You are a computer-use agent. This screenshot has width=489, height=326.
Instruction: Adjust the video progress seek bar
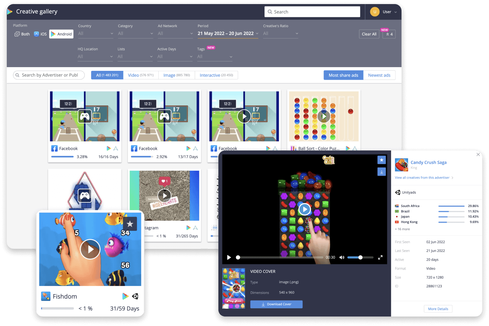pyautogui.click(x=280, y=258)
